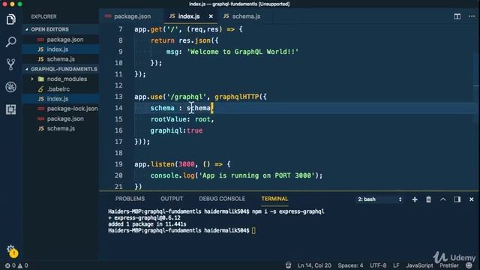Open package-lock.json in the project tree

tap(72, 109)
